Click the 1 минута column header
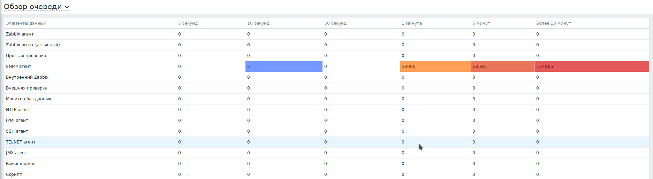This screenshot has height=179, width=653. 412,23
